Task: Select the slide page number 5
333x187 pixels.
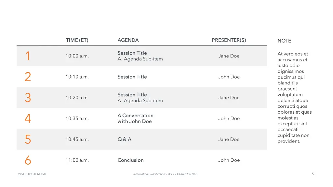Action: point(313,174)
